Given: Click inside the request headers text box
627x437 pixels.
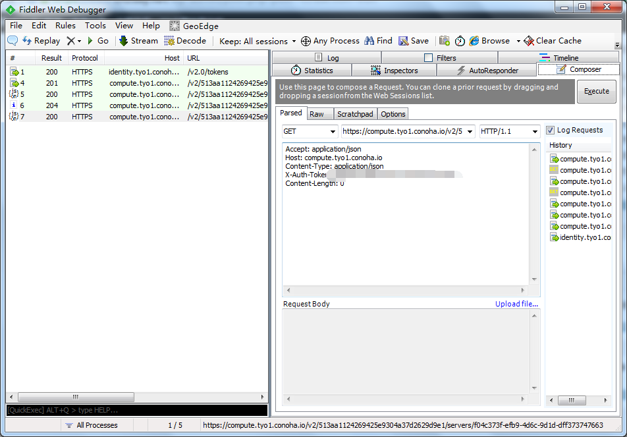Looking at the screenshot, I should tap(406, 214).
